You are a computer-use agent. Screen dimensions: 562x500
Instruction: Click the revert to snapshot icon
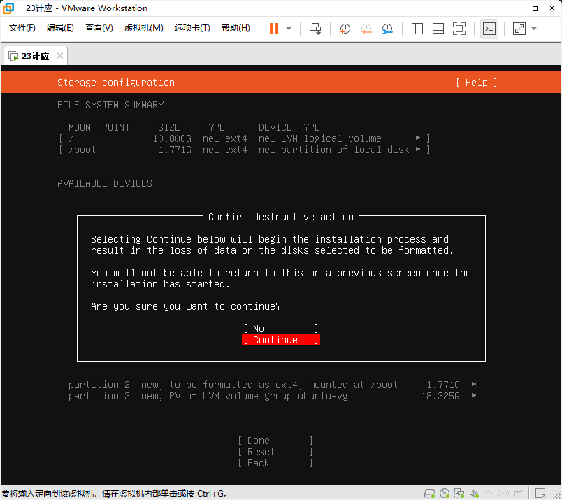(366, 29)
